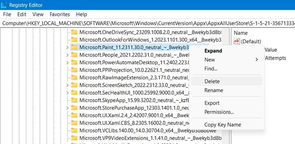Click the registry path address bar
295x144 pixels.
(x=147, y=23)
